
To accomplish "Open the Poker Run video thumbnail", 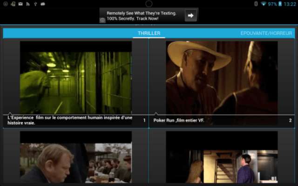I will click(x=222, y=78).
